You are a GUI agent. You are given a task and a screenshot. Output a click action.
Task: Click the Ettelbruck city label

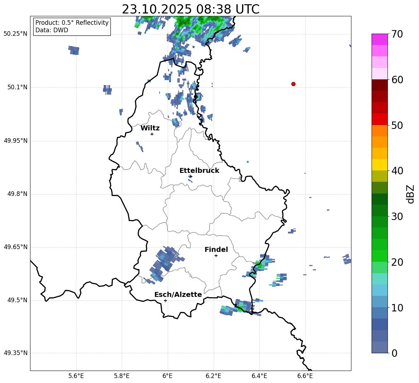pos(199,171)
